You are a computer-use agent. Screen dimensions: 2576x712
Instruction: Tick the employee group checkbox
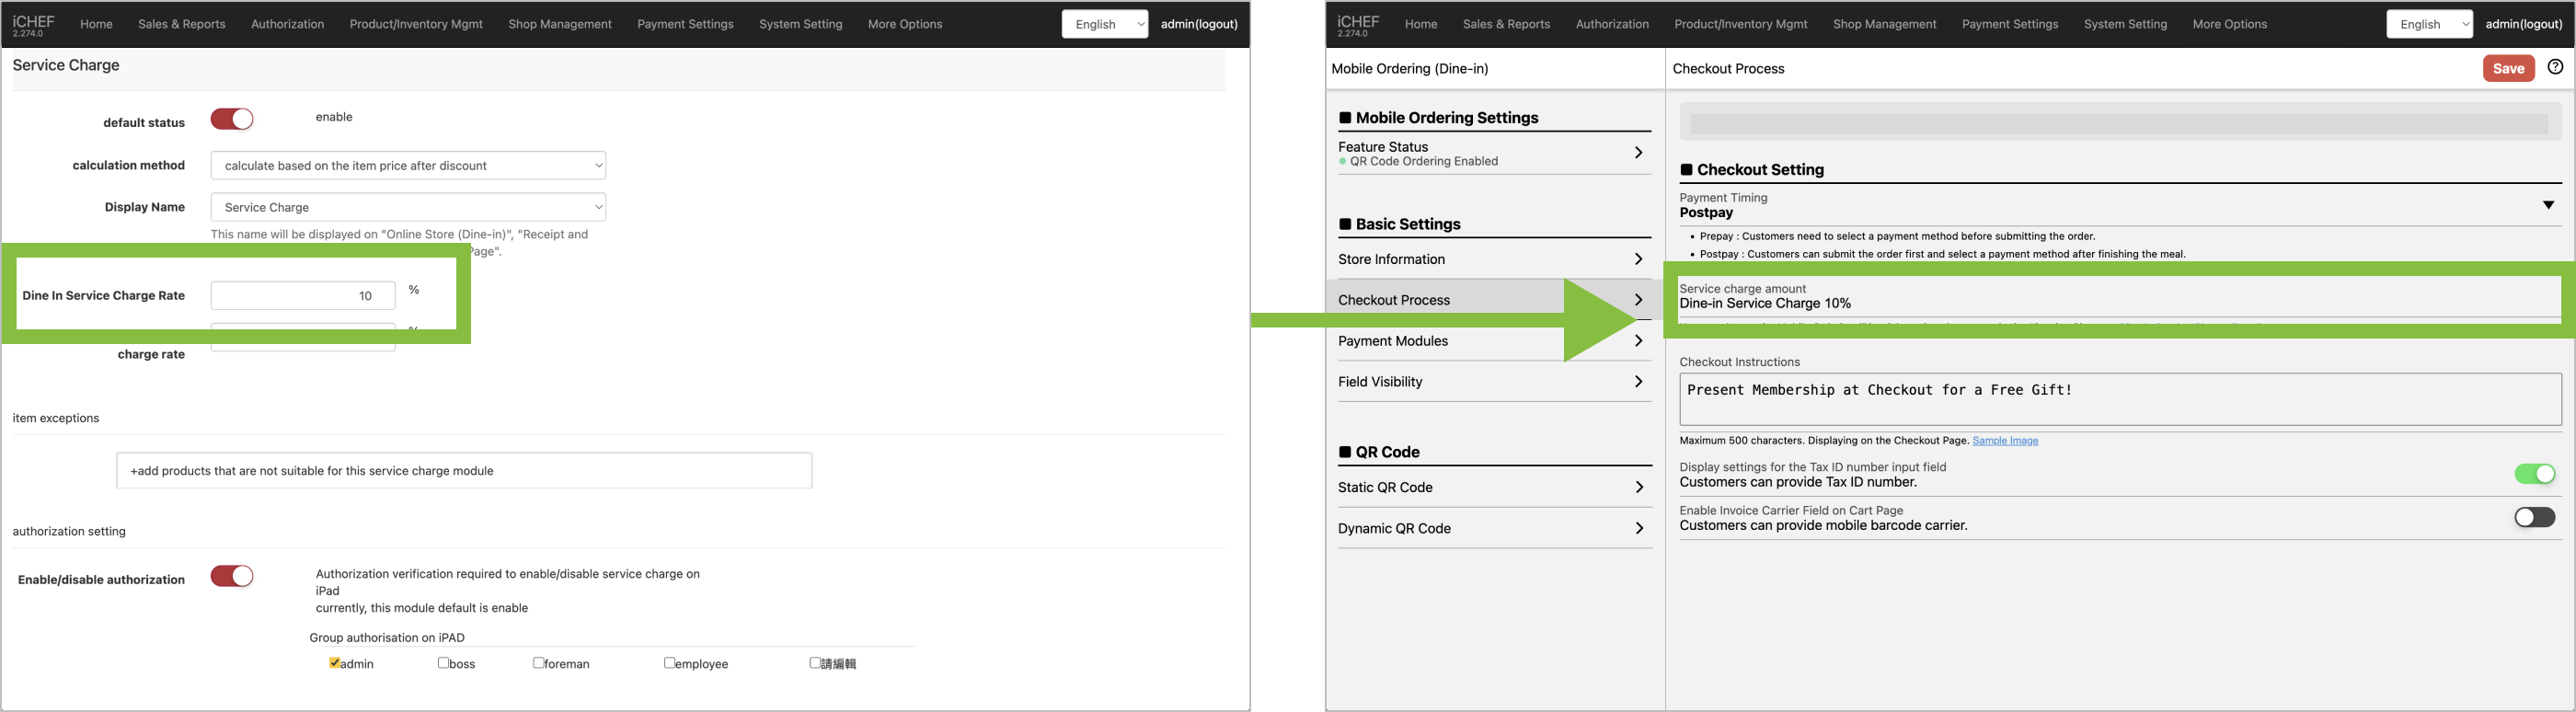click(x=670, y=663)
